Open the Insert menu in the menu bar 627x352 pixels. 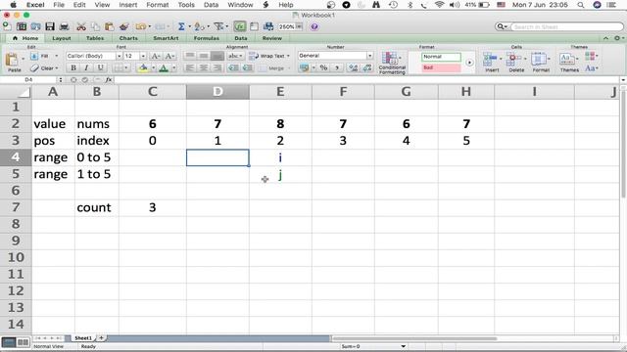(x=128, y=5)
